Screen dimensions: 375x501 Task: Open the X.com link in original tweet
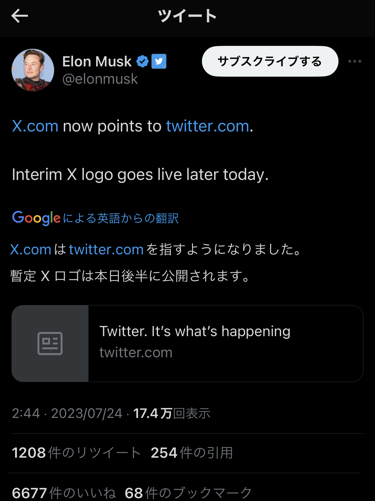[x=35, y=126]
